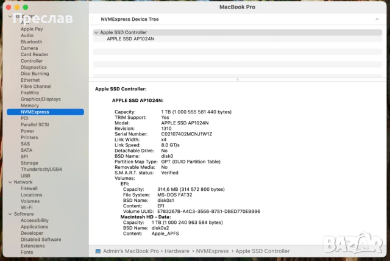Click the MacBook icon in path bar
This screenshot has height=261, width=390.
98,251
